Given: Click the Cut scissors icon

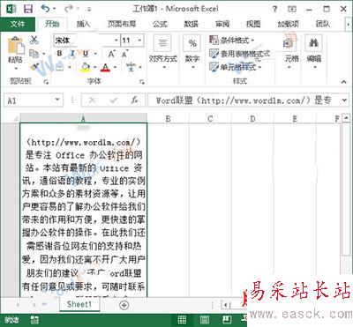Looking at the screenshot, I should tap(34, 40).
